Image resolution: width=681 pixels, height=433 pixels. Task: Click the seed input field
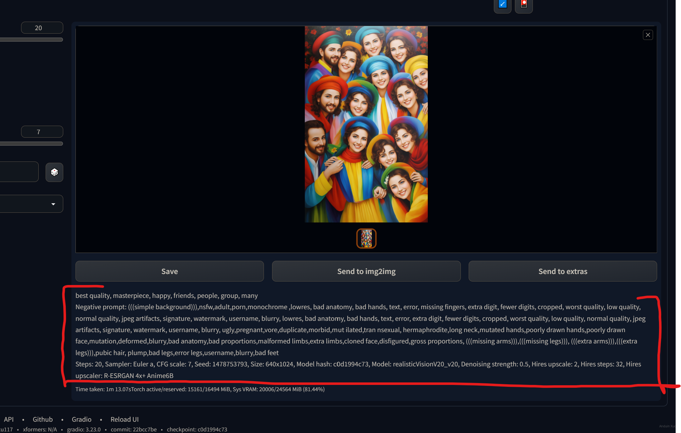(19, 172)
